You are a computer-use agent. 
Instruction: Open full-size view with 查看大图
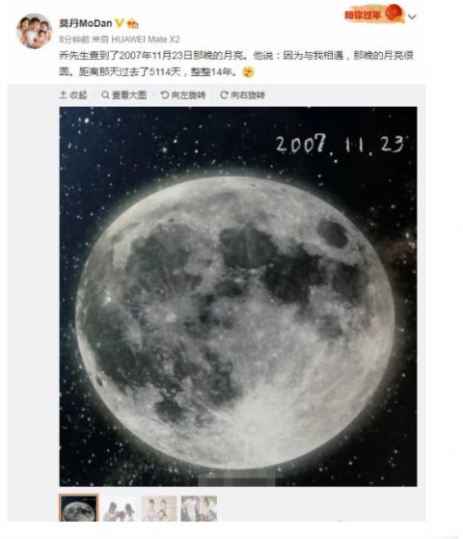[124, 94]
